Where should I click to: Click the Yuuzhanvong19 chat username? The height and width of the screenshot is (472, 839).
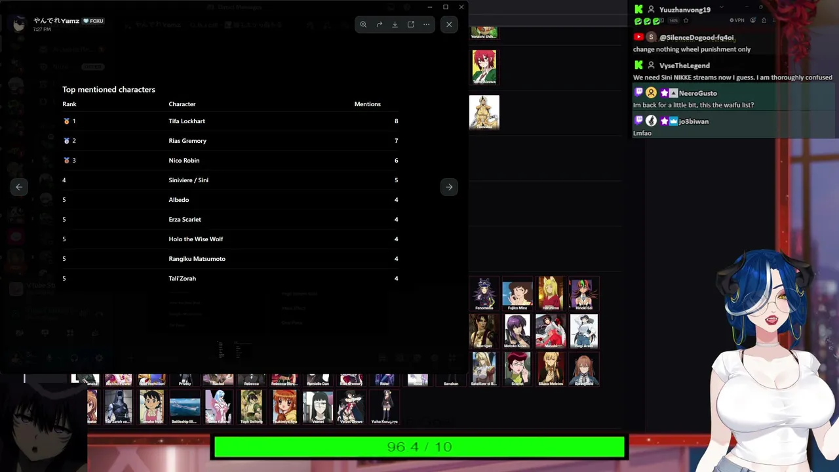[684, 10]
